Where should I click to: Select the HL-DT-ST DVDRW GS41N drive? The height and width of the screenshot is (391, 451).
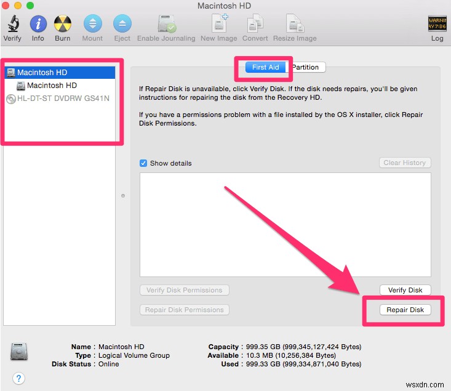[x=60, y=99]
